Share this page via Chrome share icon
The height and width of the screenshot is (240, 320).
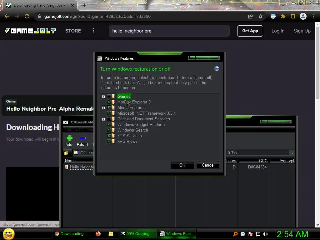click(251, 16)
